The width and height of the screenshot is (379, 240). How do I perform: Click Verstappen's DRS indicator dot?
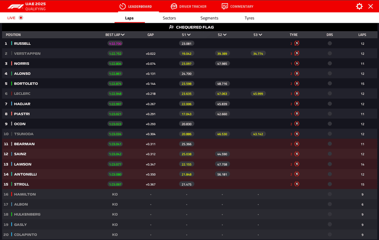pos(330,53)
